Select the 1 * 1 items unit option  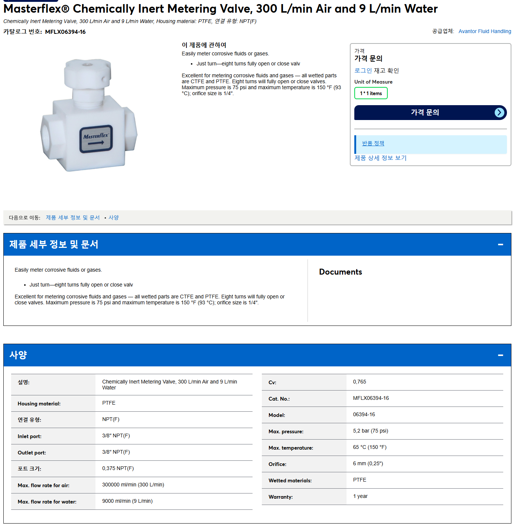(371, 93)
